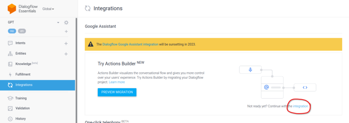This screenshot has height=123, width=349.
Task: Continue with the integration link
Action: (301, 106)
